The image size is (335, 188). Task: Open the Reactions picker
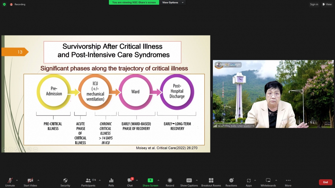click(x=231, y=182)
